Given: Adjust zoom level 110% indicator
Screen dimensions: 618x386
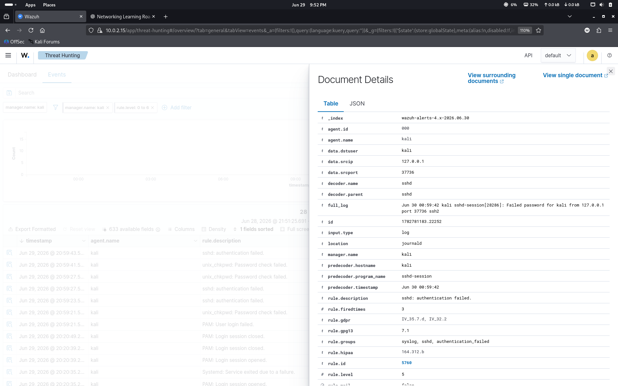Looking at the screenshot, I should (x=525, y=30).
